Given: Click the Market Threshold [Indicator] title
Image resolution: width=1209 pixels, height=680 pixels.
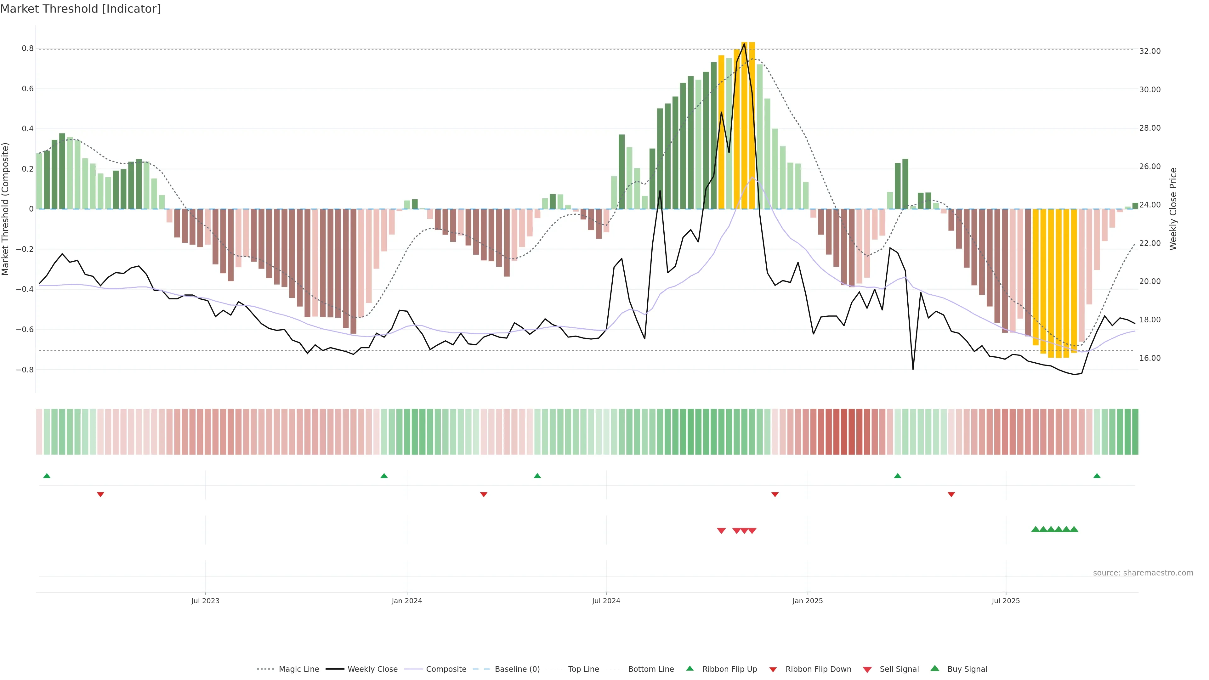Looking at the screenshot, I should pos(80,9).
